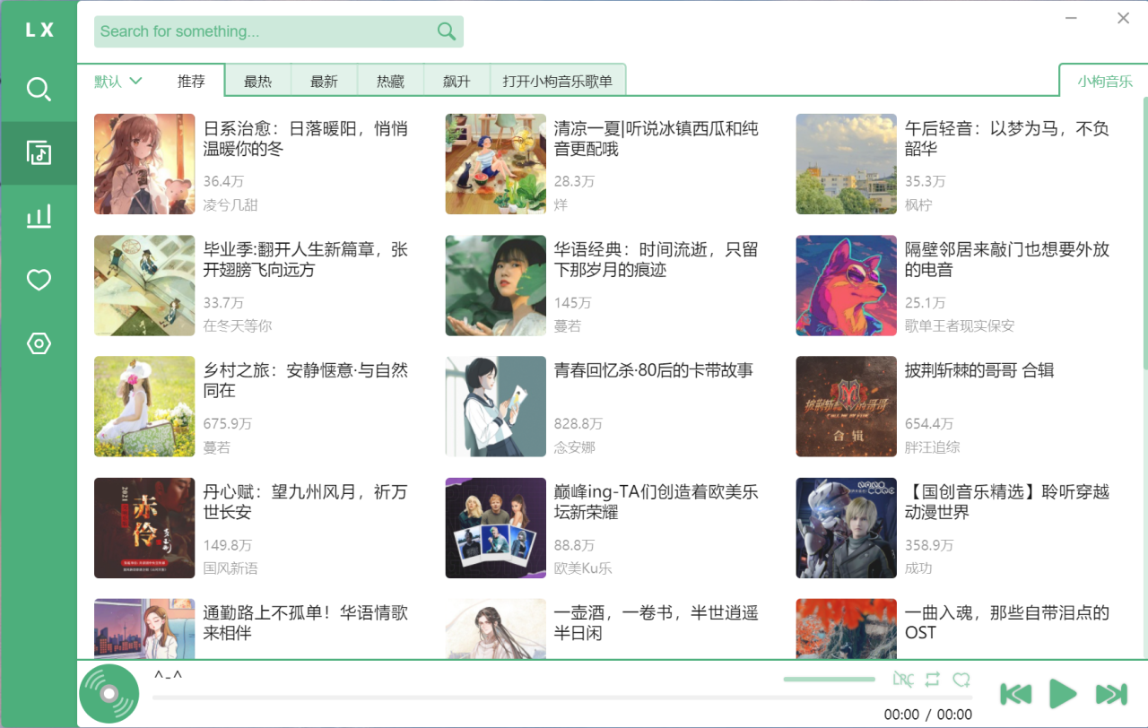The width and height of the screenshot is (1148, 728).
Task: Skip to the next track
Action: point(1110,693)
